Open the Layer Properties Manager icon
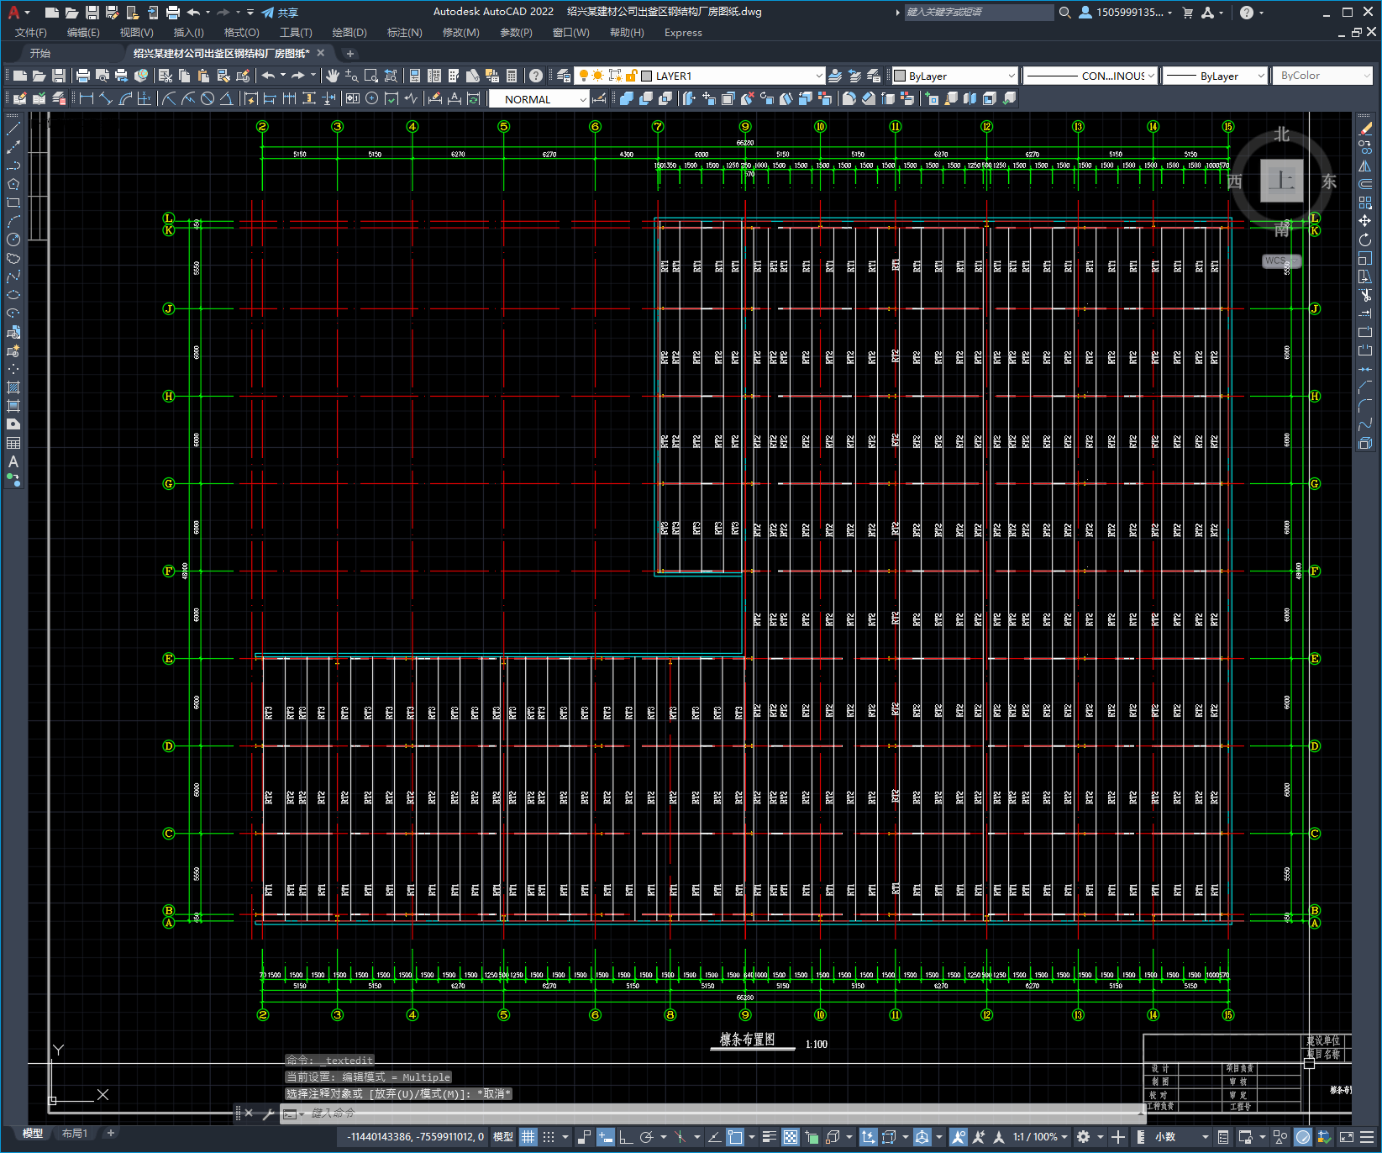Viewport: 1382px width, 1153px height. pos(564,76)
